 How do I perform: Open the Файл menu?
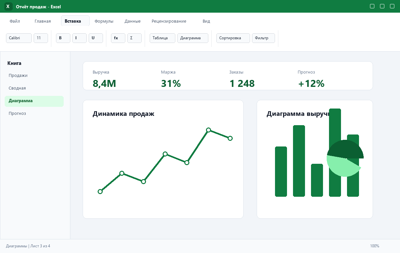tap(15, 21)
